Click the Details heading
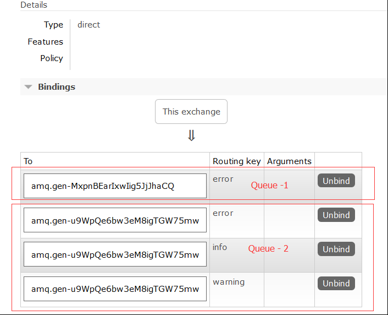 tap(34, 5)
